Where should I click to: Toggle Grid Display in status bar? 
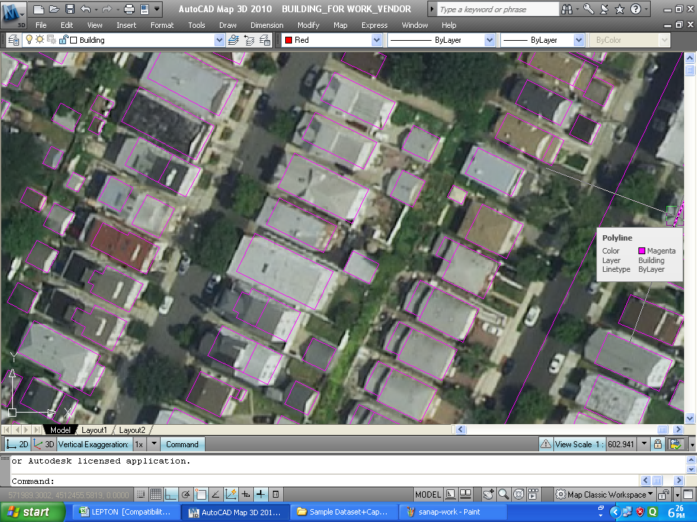pos(156,494)
